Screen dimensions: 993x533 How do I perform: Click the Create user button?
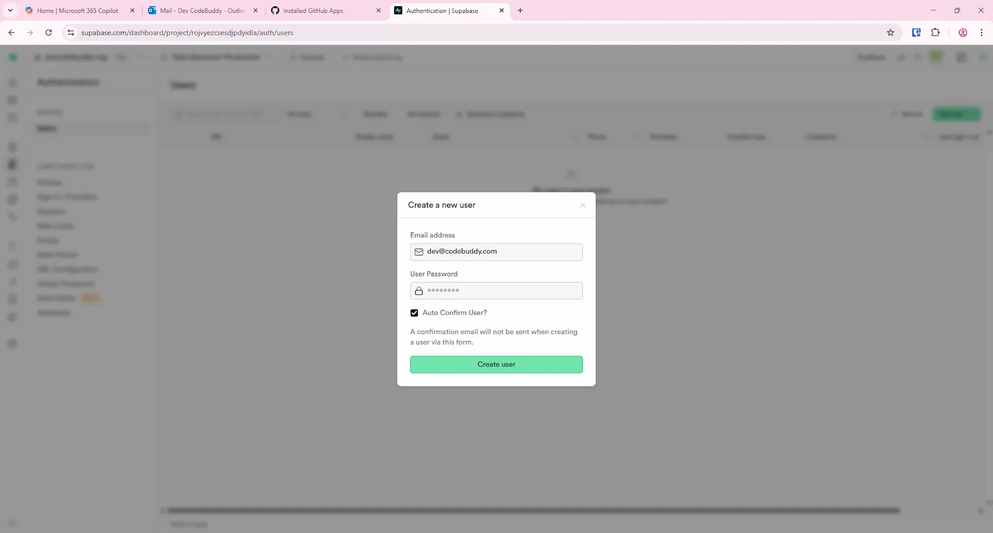coord(496,364)
